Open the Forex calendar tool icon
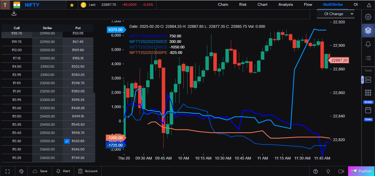375x176 pixels. (368, 110)
